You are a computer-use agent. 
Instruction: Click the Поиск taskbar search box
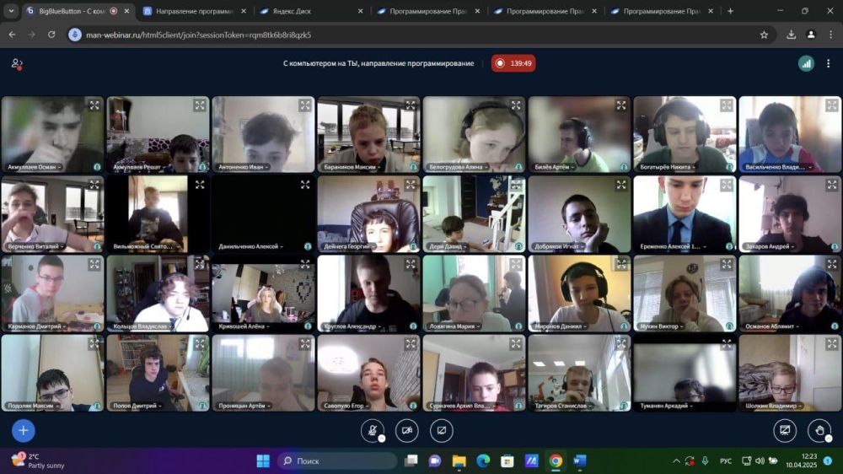pyautogui.click(x=337, y=461)
